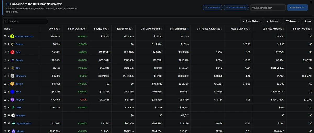
Task: Sort table by 24h NFT Volume
Action: [302, 29]
